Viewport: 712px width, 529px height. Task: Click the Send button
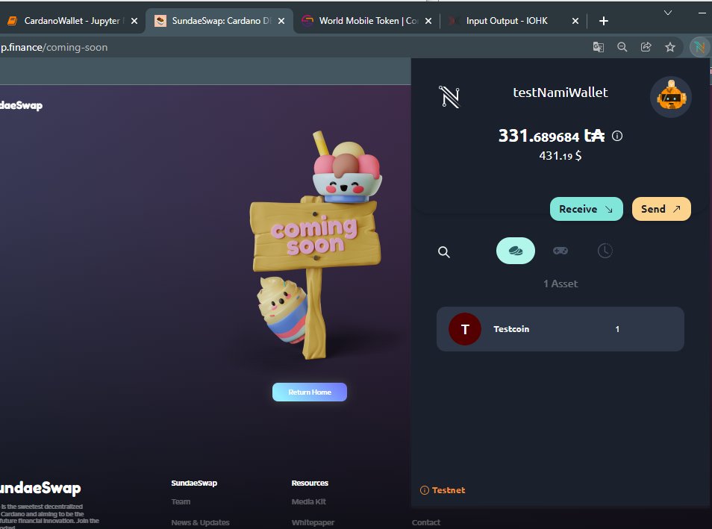pos(661,209)
